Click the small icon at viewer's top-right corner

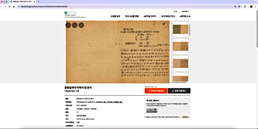click(164, 24)
